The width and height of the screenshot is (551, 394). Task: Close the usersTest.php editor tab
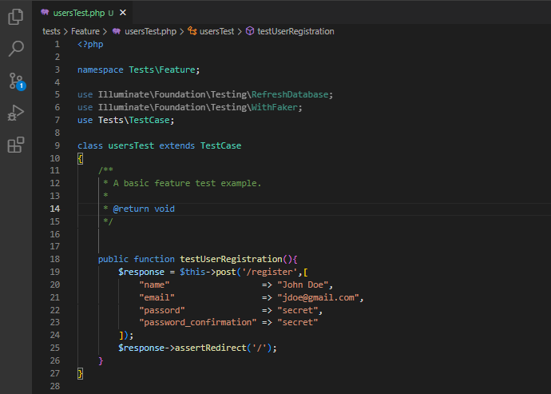(123, 13)
